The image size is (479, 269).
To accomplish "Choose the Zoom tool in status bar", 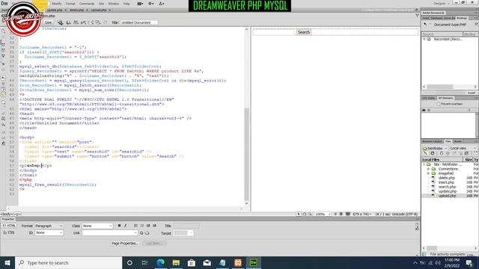I will [x=310, y=214].
